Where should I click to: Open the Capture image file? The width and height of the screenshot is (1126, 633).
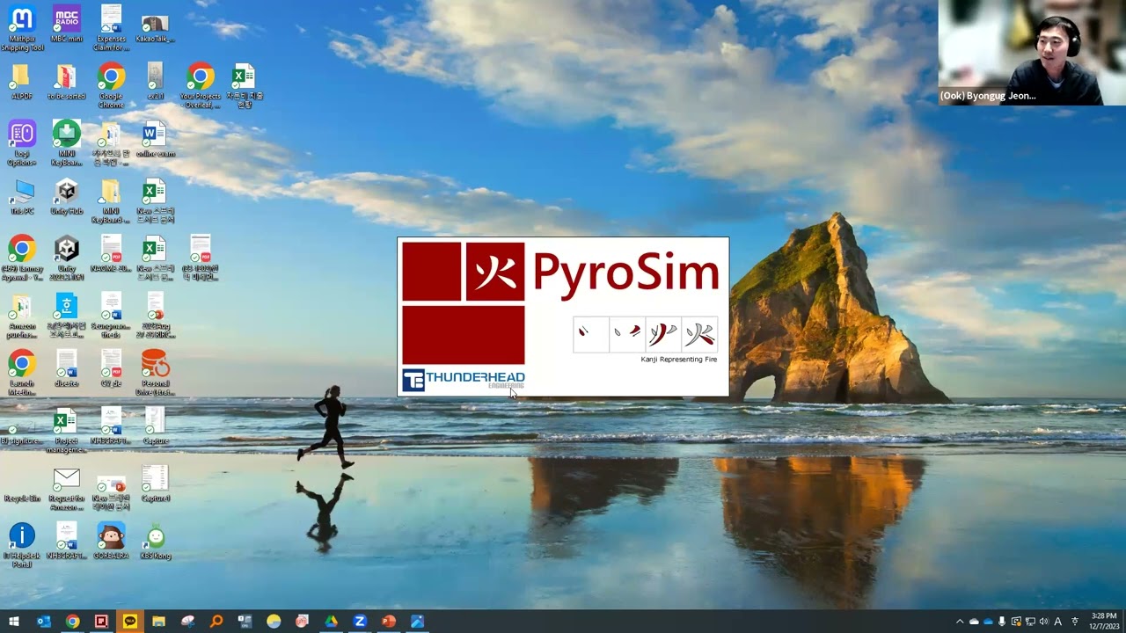click(156, 426)
